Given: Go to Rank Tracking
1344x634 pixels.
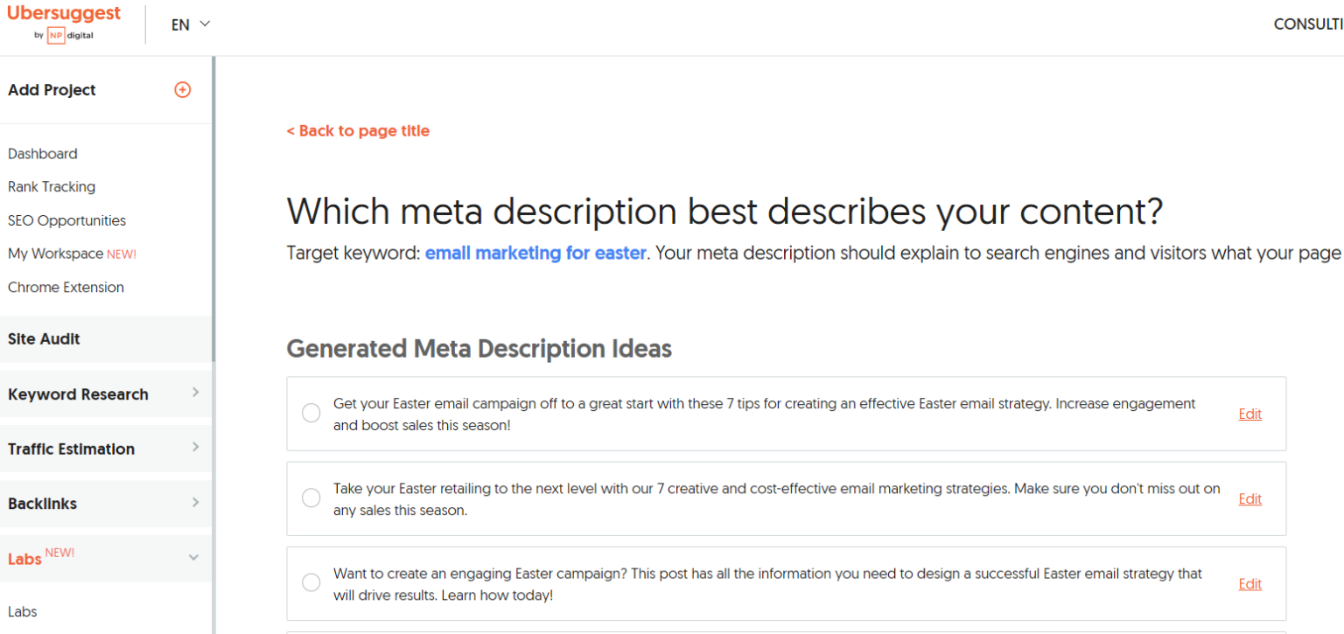Looking at the screenshot, I should [x=52, y=187].
